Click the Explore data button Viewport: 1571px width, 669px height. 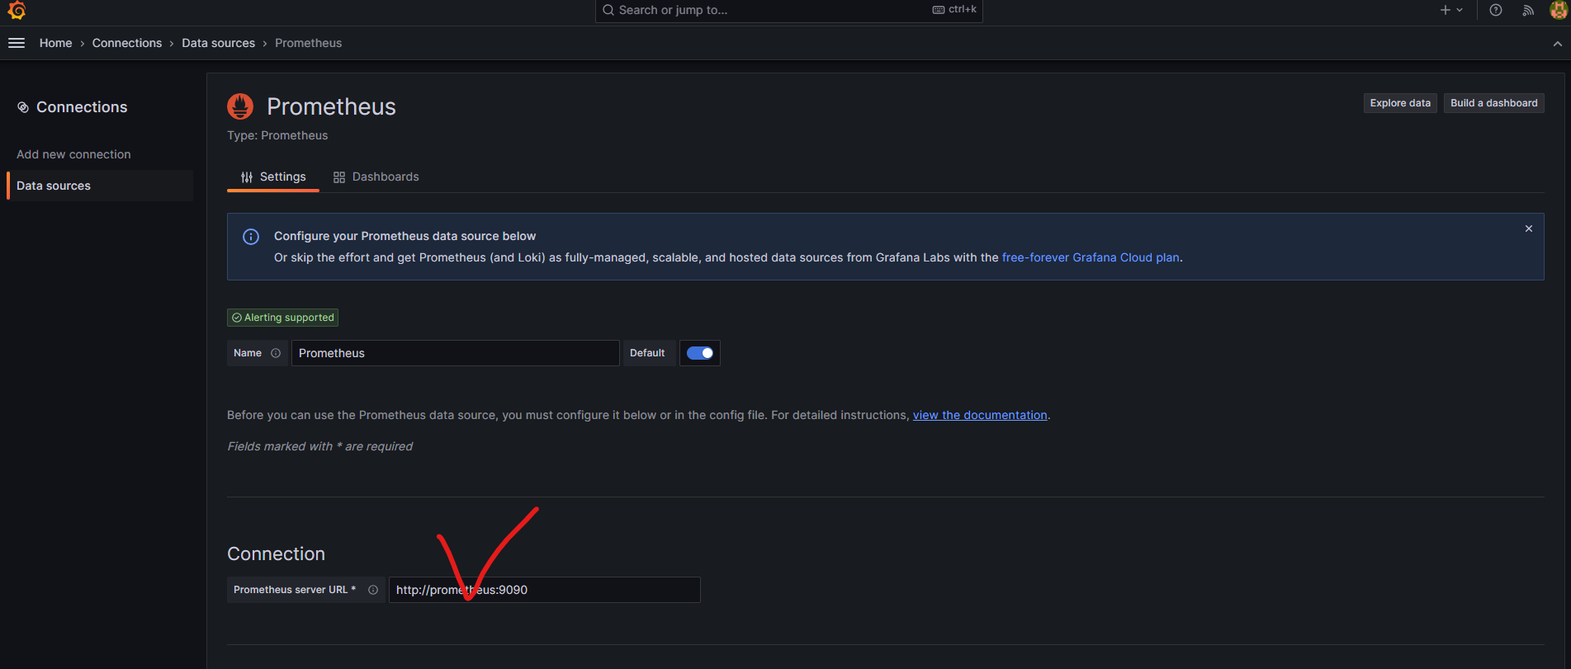tap(1400, 103)
